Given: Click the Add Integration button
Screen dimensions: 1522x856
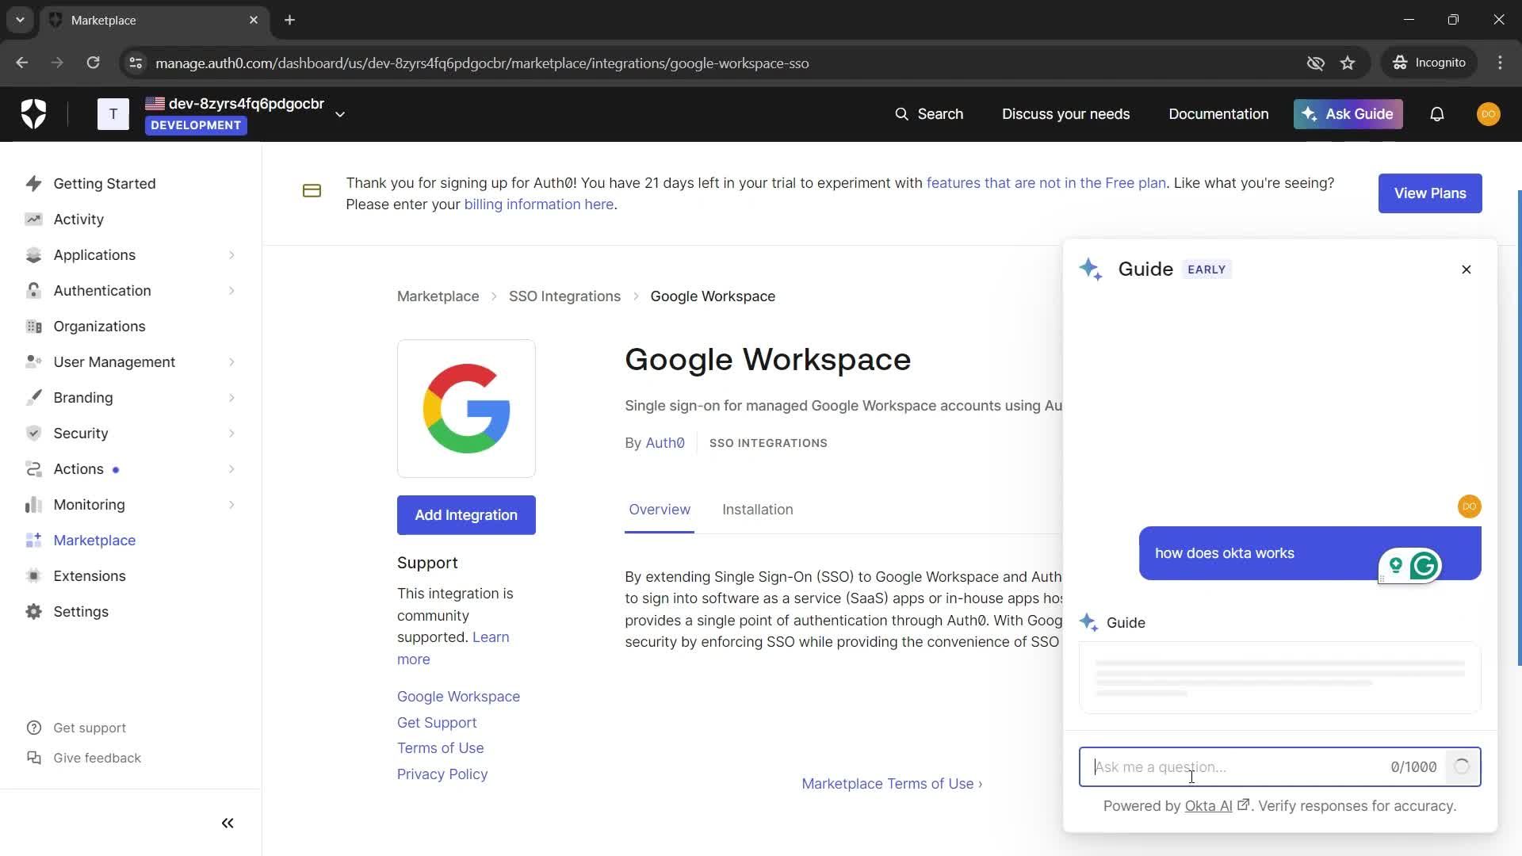Looking at the screenshot, I should pos(466,515).
